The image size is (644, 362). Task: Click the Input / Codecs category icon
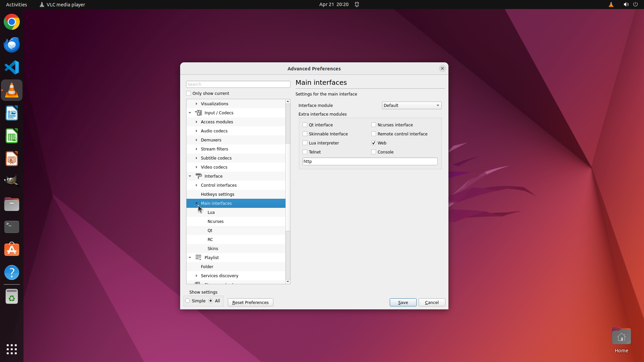(199, 113)
